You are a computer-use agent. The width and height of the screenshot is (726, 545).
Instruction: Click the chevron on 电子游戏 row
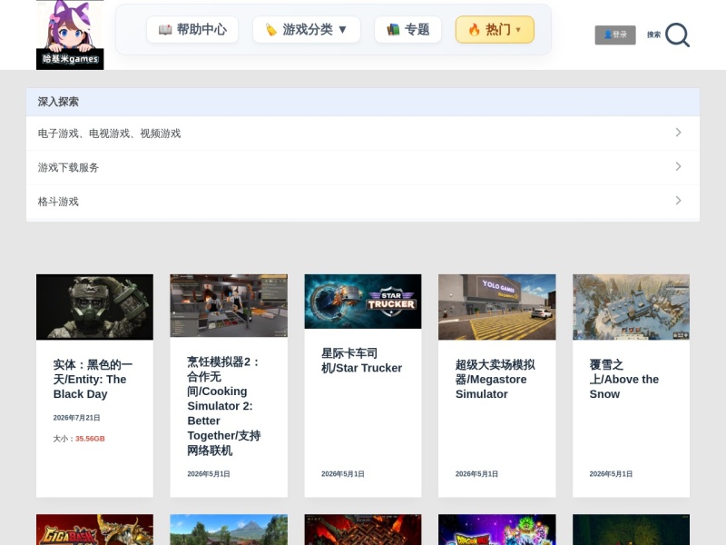[678, 133]
